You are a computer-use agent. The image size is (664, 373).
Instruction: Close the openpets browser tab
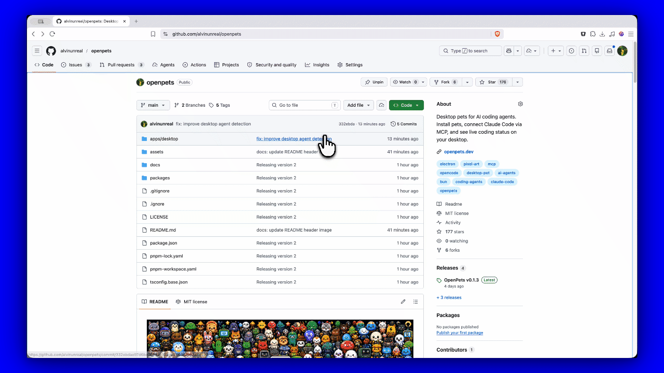125,21
